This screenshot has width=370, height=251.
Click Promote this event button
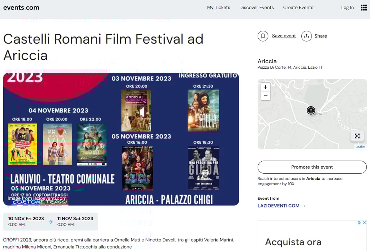click(312, 167)
